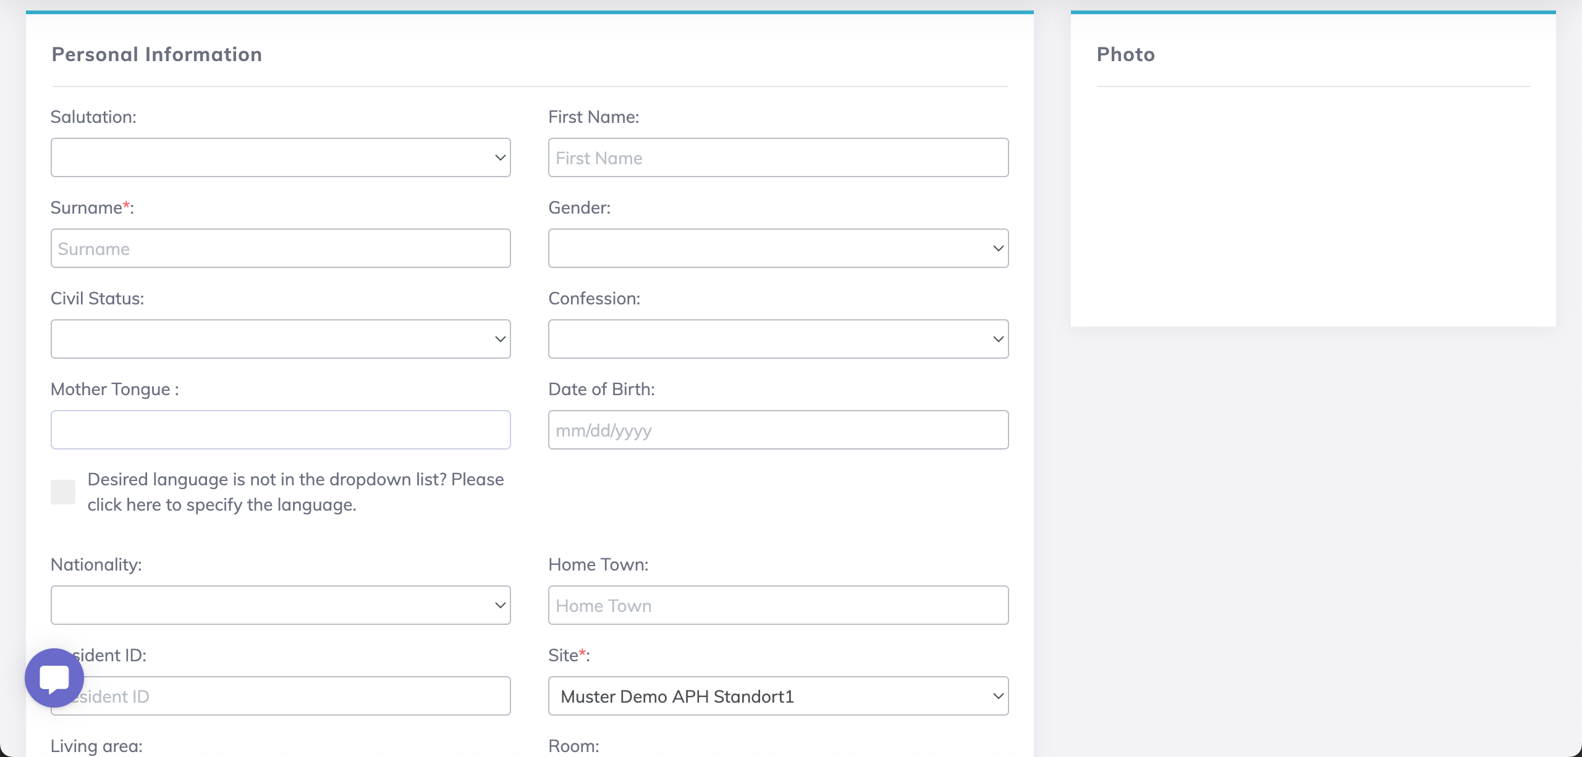Click the Home Town input field

tap(778, 605)
